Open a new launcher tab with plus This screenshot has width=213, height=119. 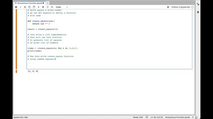point(48,3)
